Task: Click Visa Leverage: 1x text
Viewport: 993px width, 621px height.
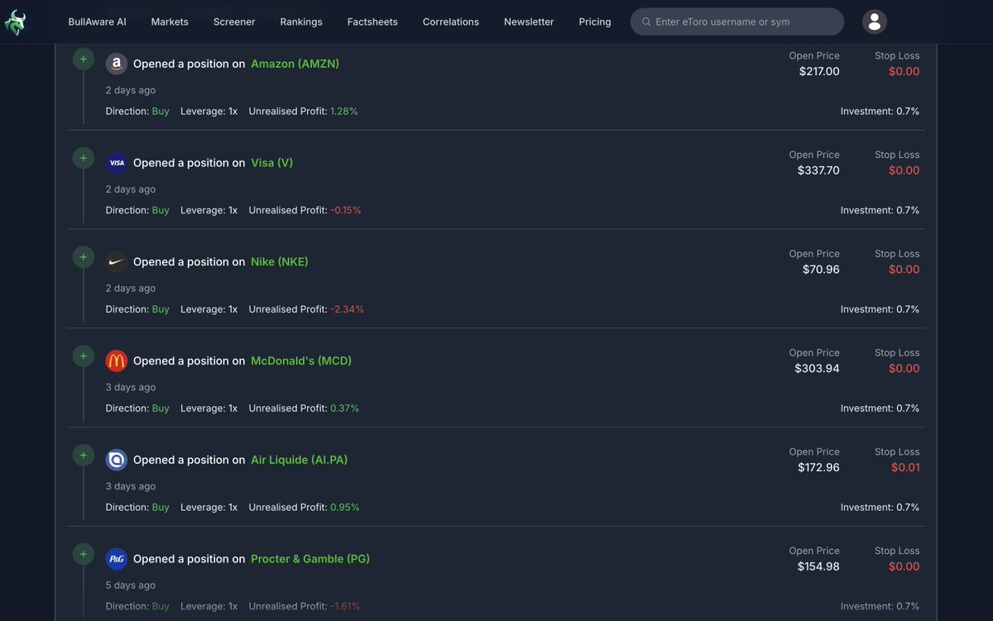Action: coord(209,210)
